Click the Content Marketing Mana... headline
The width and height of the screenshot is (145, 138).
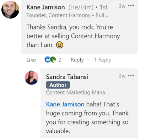77,92
